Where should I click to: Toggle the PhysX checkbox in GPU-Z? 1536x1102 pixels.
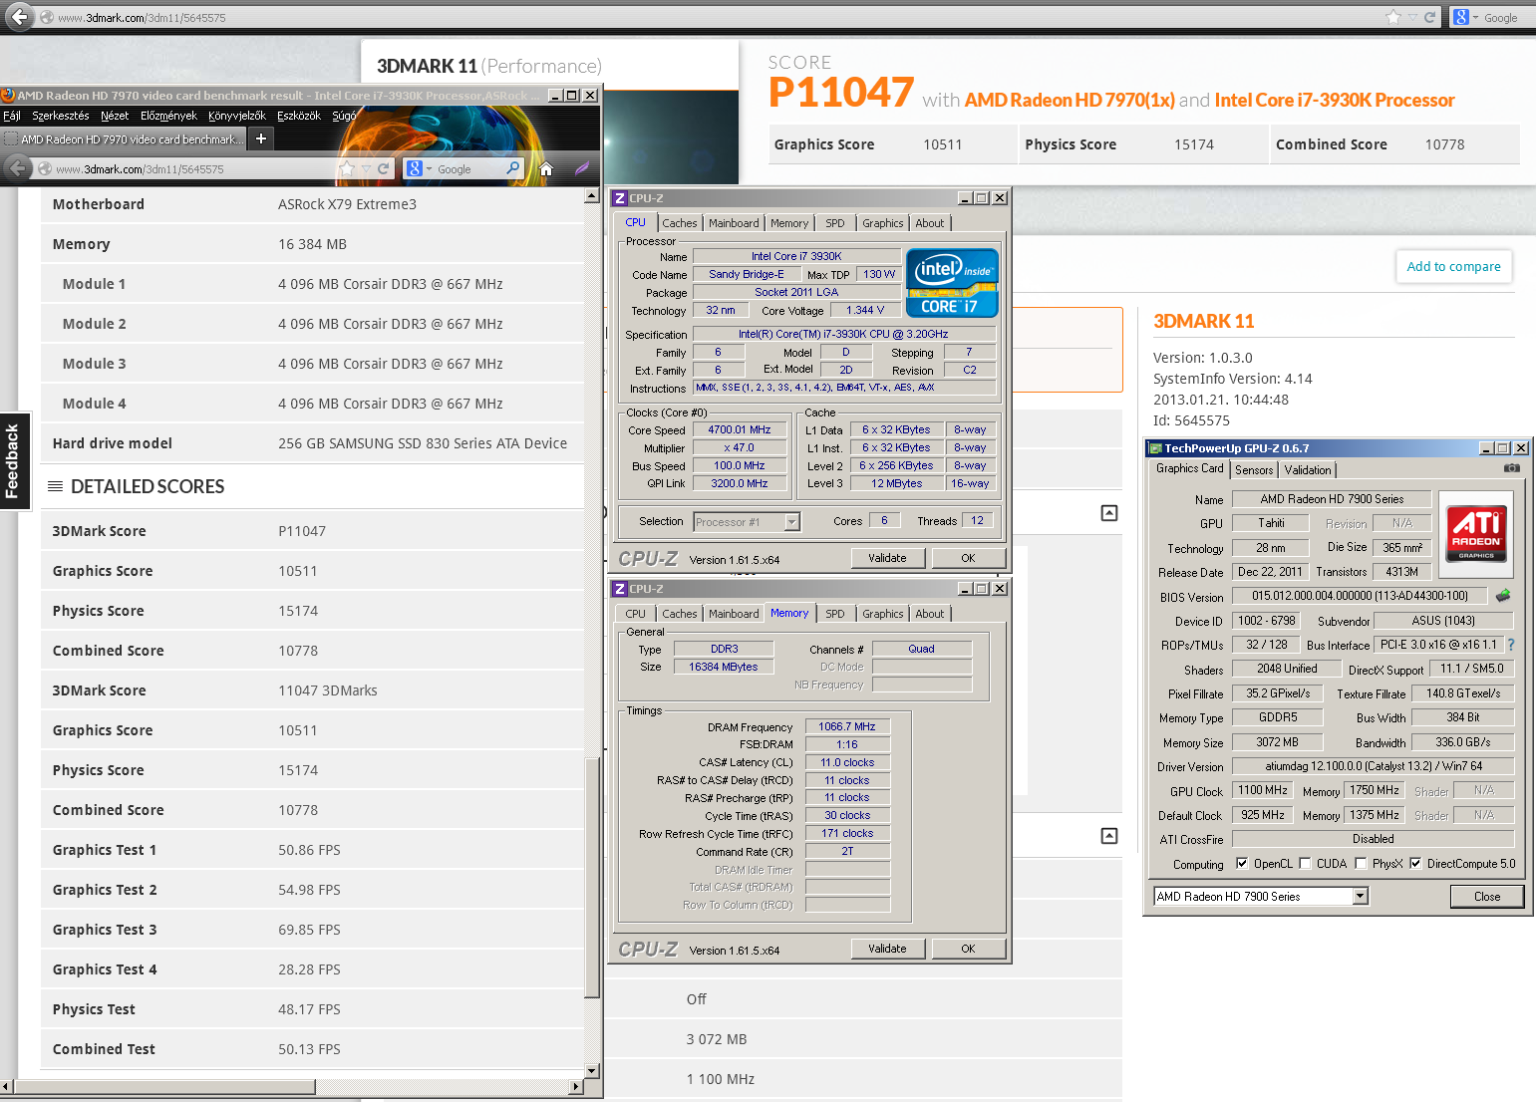(x=1361, y=863)
